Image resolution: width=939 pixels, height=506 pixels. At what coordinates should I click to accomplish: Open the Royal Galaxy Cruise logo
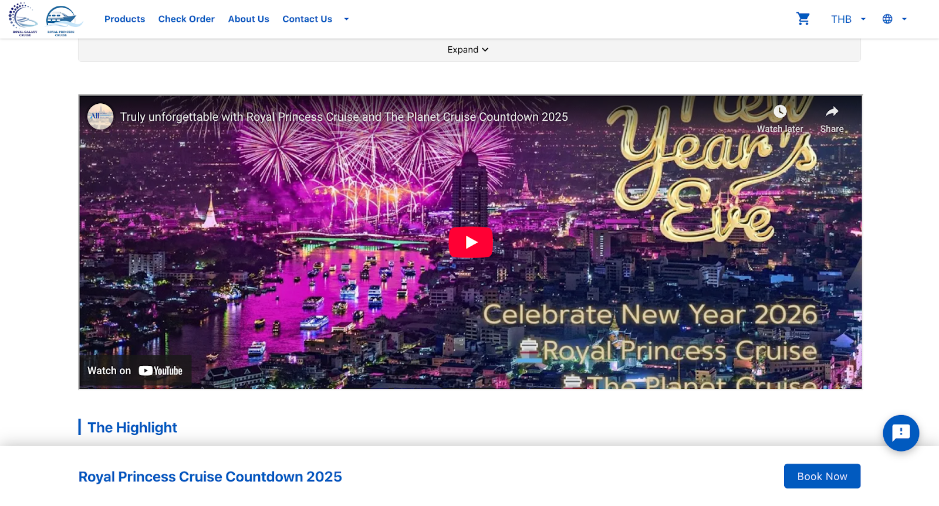coord(23,19)
